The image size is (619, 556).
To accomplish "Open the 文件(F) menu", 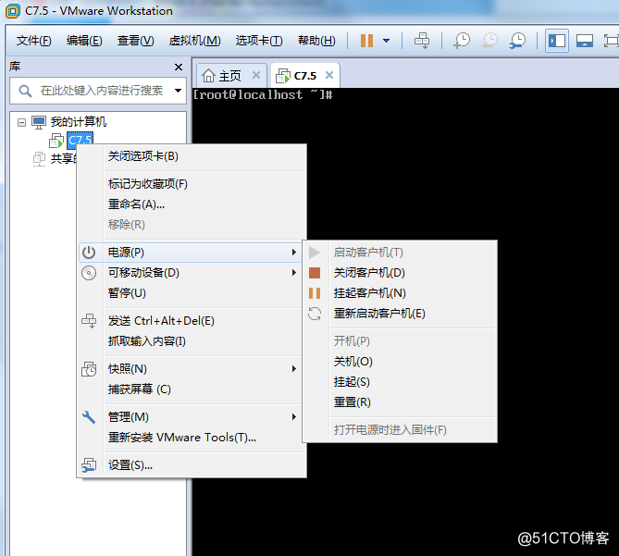I will point(34,41).
